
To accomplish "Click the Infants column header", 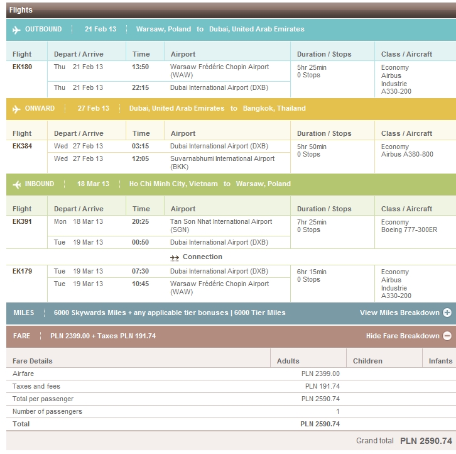I will 440,361.
